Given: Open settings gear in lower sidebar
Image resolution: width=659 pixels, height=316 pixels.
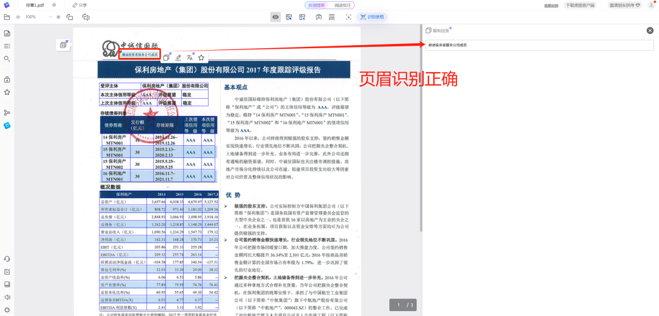Looking at the screenshot, I should pyautogui.click(x=7, y=310).
